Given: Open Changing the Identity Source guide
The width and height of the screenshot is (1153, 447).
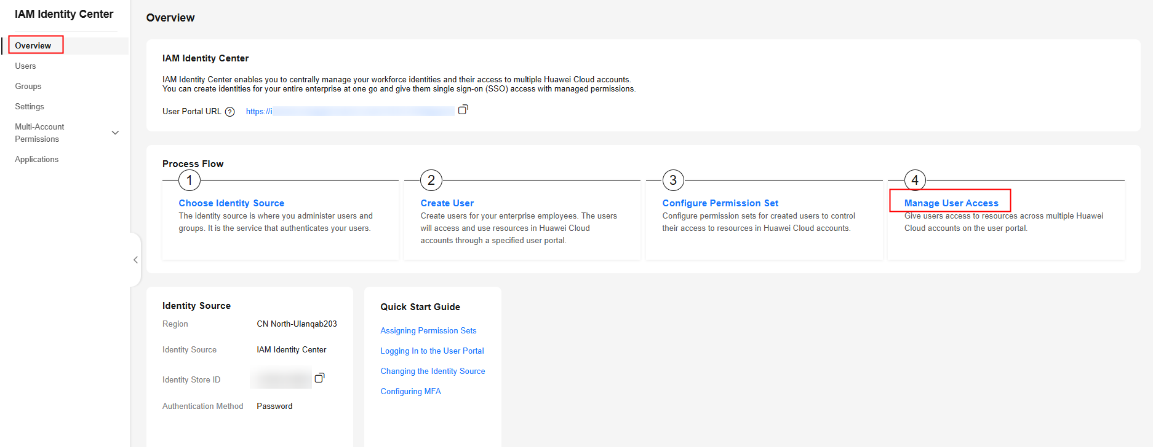Looking at the screenshot, I should tap(433, 371).
